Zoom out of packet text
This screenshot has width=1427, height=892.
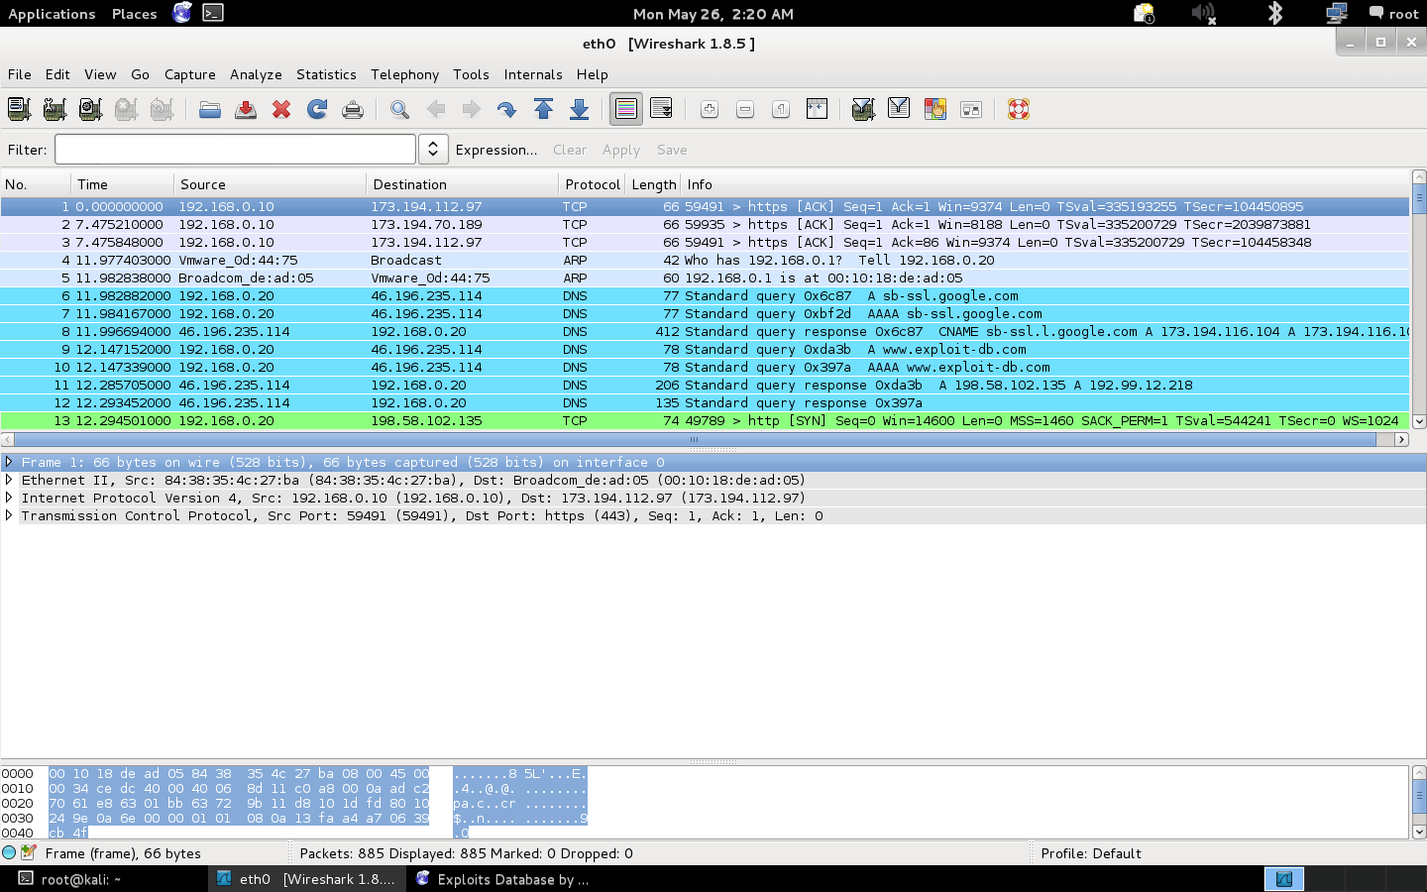pos(745,109)
